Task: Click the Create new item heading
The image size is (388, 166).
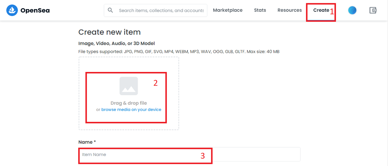Action: pos(109,32)
